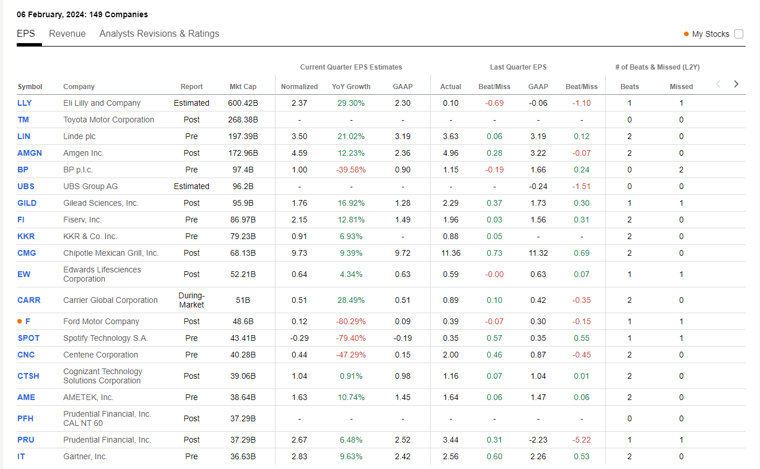The image size is (760, 469).
Task: Open the CMG ticker link
Action: click(26, 253)
